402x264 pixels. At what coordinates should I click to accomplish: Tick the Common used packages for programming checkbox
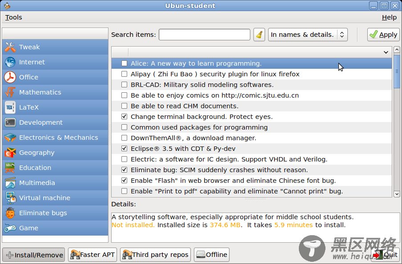point(125,127)
